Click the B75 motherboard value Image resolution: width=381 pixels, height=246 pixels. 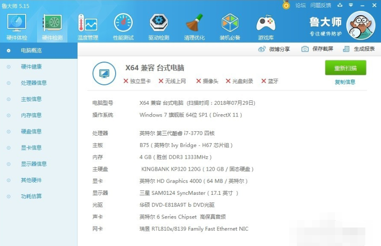click(x=186, y=145)
